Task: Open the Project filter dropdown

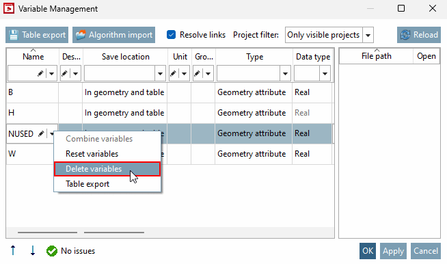Action: click(368, 35)
